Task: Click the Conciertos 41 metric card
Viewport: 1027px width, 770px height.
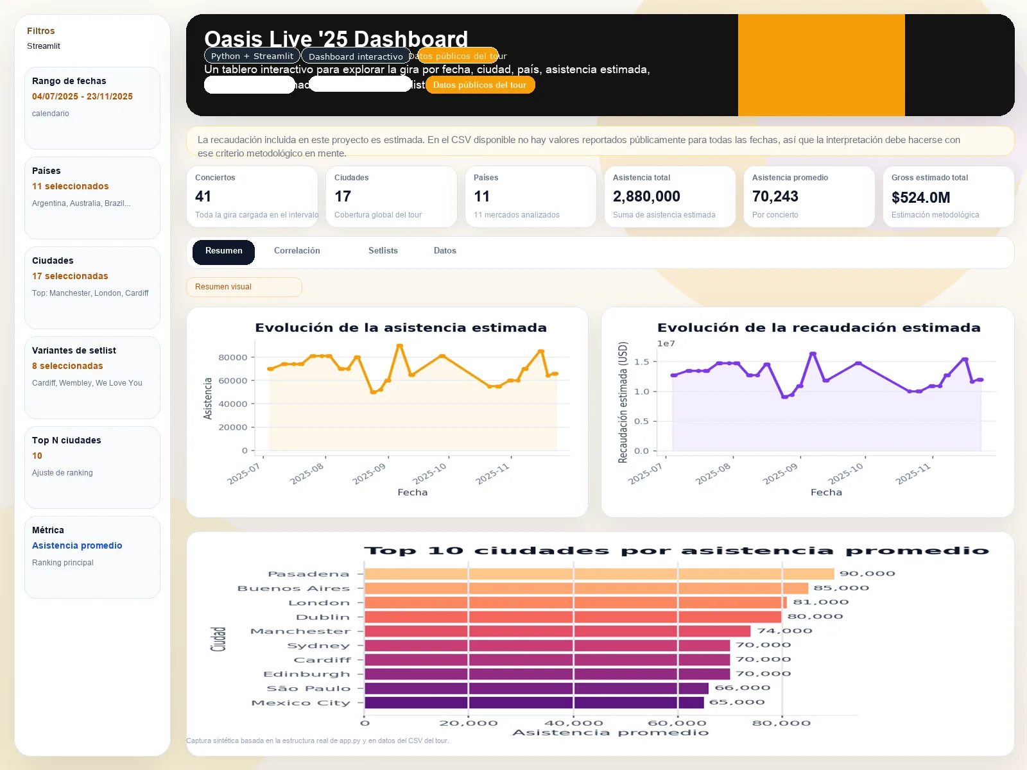Action: pyautogui.click(x=252, y=196)
